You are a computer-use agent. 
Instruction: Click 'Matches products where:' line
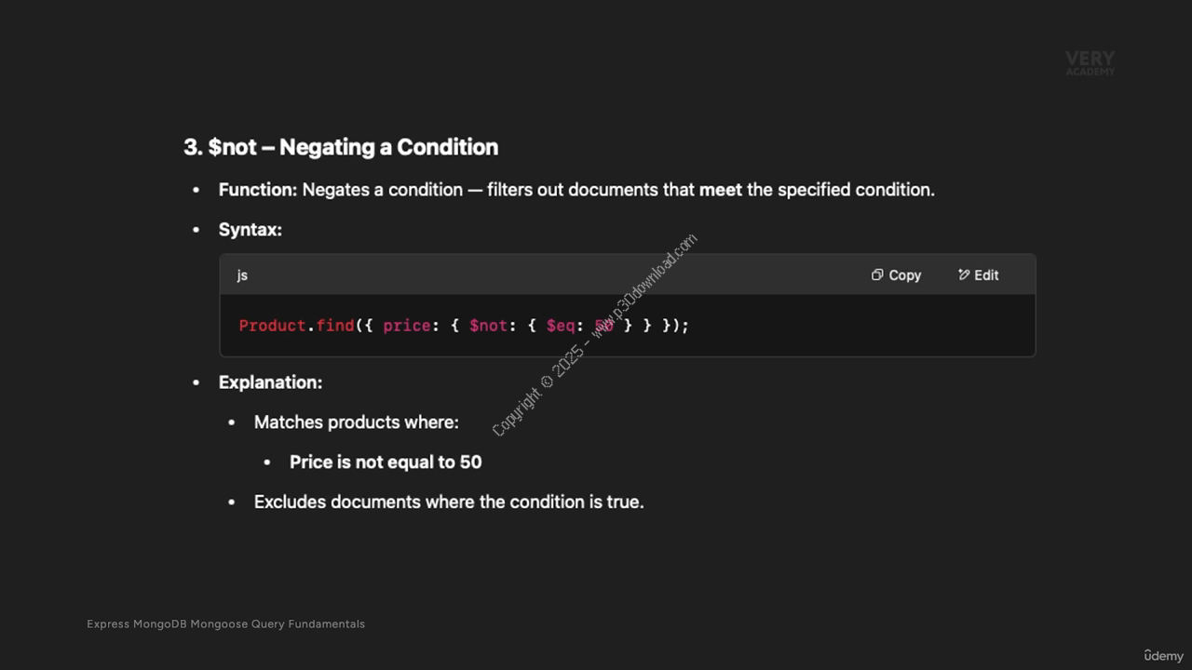click(x=357, y=422)
